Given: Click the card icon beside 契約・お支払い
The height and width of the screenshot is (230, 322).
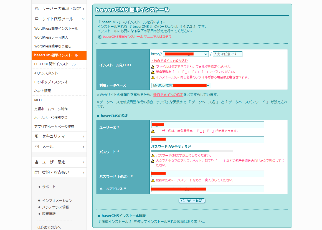Looking at the screenshot, I should click(x=37, y=172).
